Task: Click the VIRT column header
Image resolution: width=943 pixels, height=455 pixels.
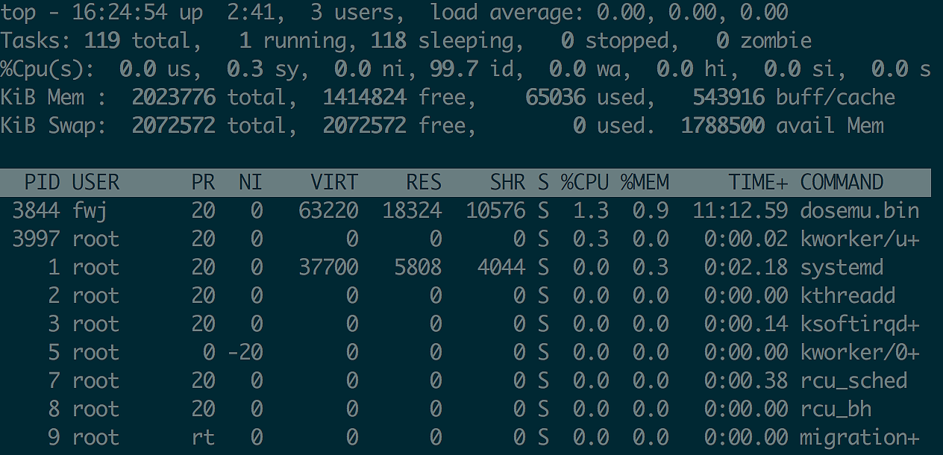Action: [x=334, y=182]
